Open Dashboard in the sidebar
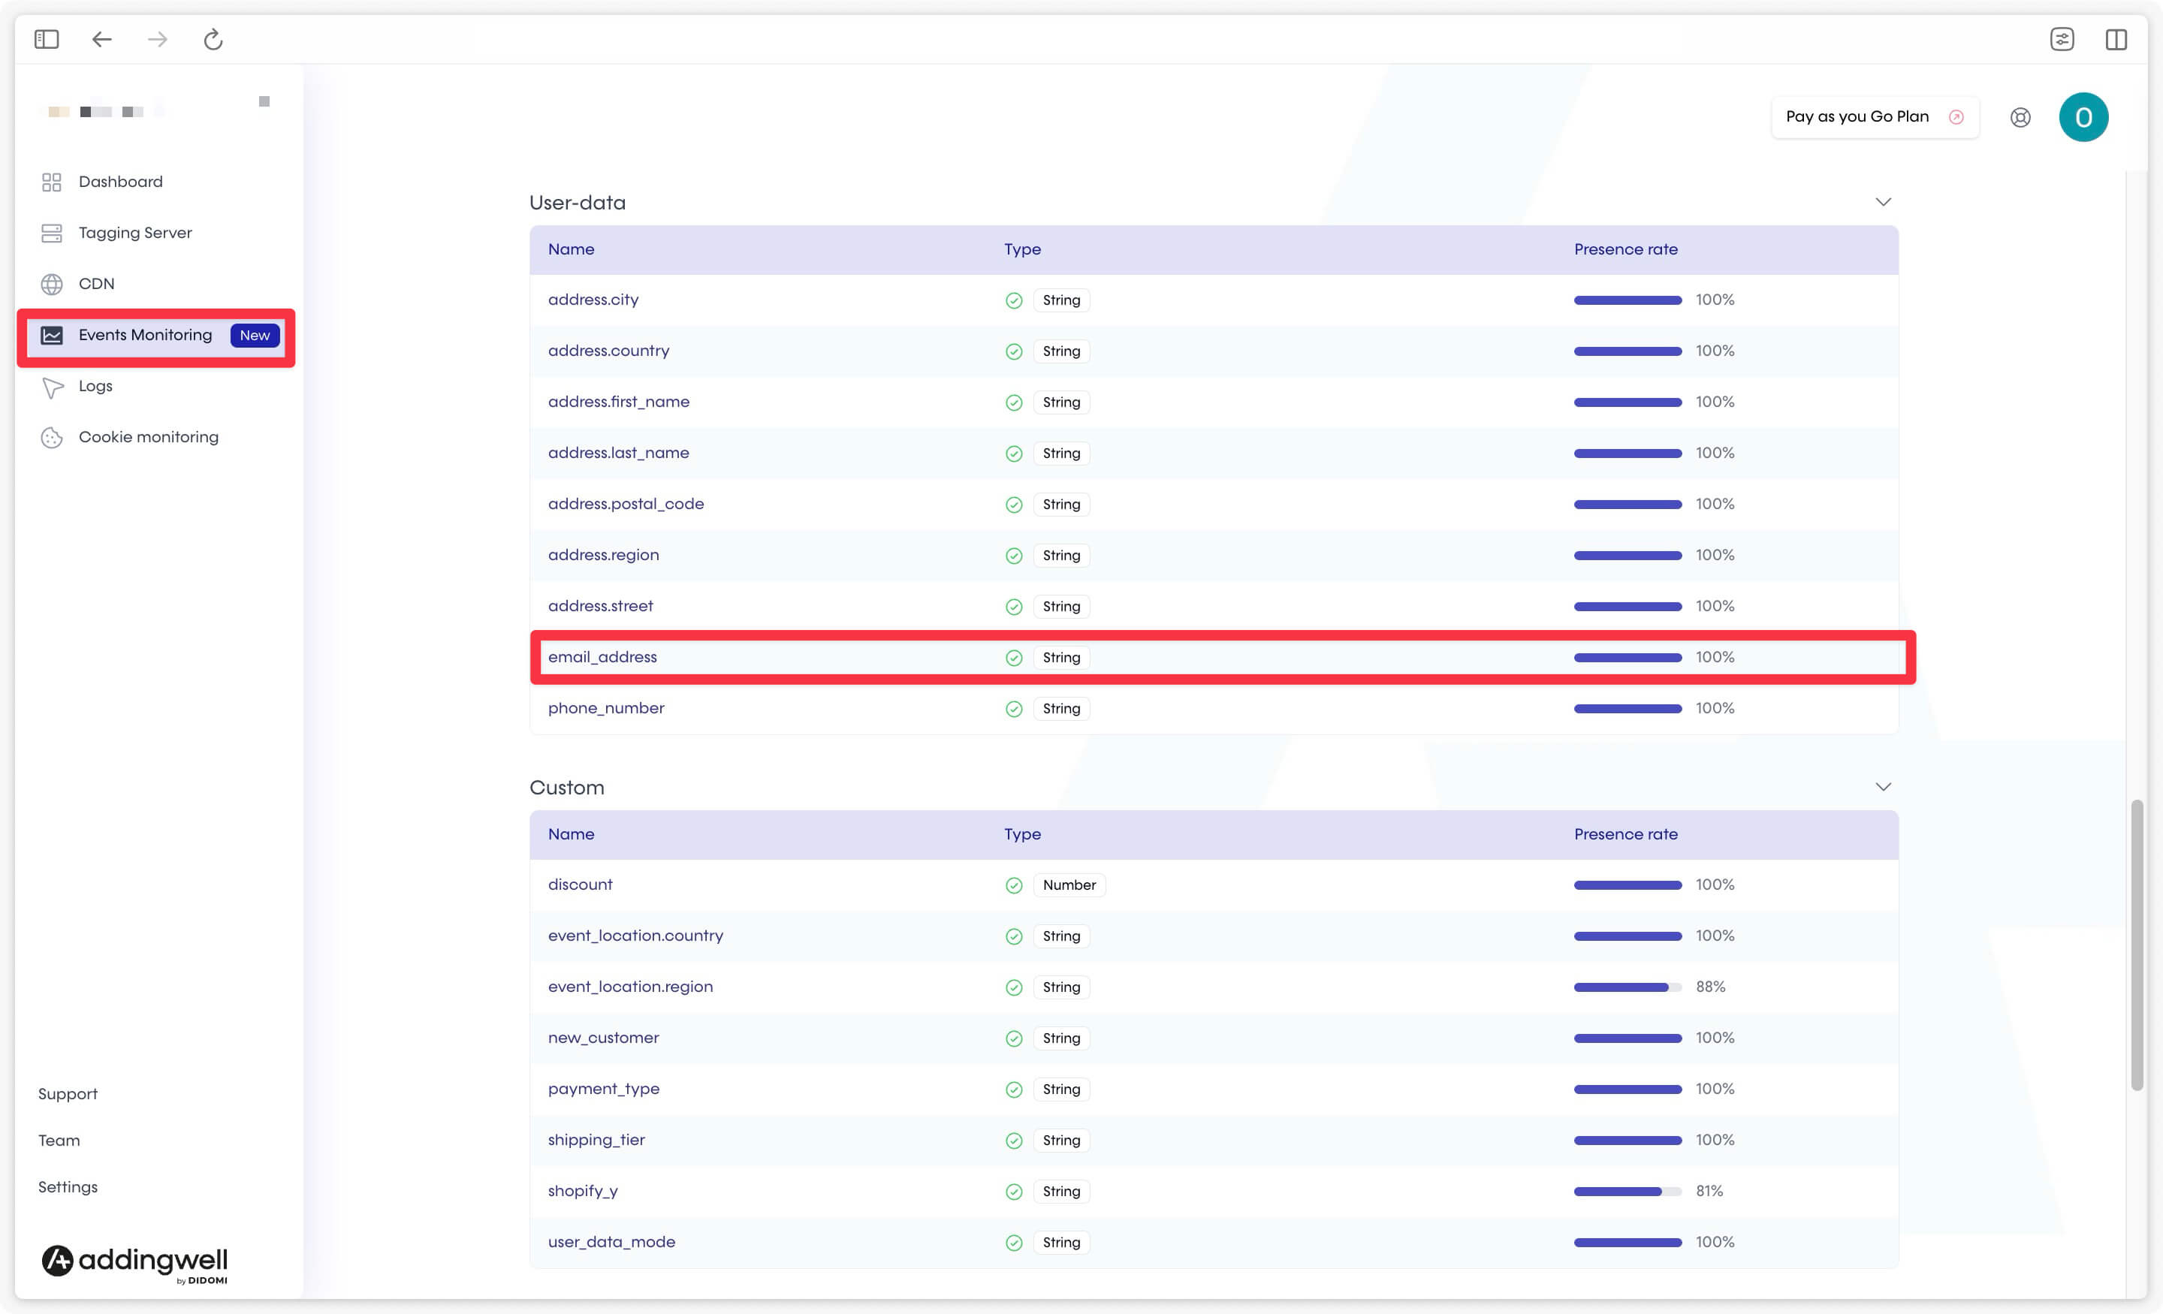Viewport: 2163px width, 1314px height. coord(120,182)
